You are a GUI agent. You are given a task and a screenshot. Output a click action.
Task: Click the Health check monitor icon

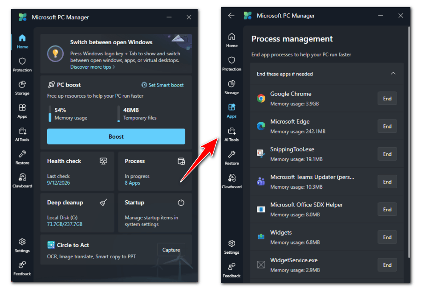pyautogui.click(x=103, y=161)
